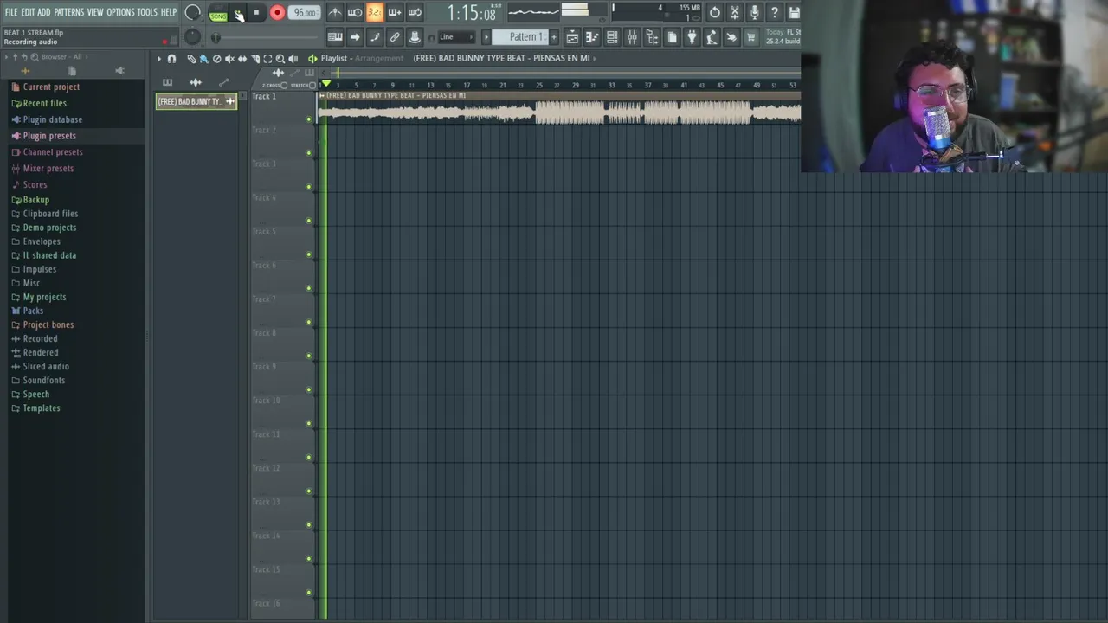Open the EDIT menu
Screen dimensions: 1108x623
(28, 12)
